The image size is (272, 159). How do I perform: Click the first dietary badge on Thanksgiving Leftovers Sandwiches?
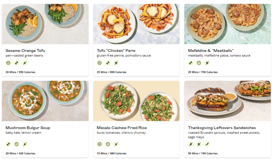pyautogui.click(x=191, y=144)
